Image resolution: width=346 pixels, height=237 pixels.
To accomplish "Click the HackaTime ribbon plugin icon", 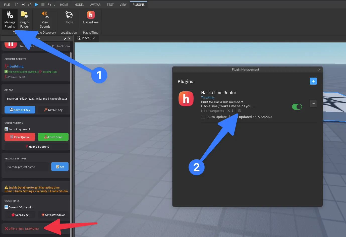I will (91, 18).
